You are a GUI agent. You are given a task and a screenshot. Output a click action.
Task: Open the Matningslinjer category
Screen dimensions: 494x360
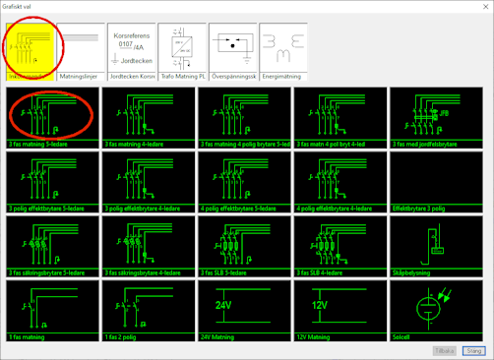pos(81,51)
